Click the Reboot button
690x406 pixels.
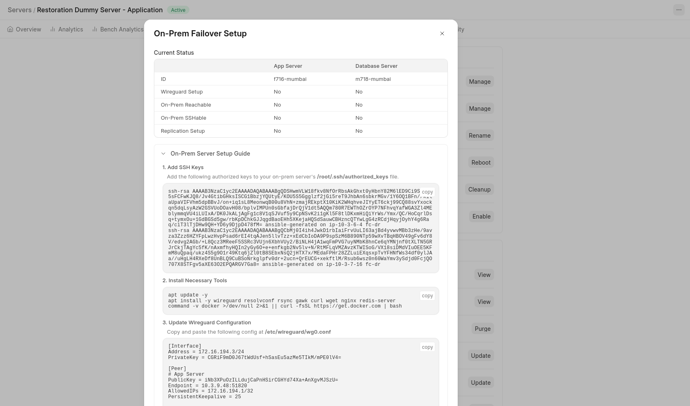click(x=481, y=163)
